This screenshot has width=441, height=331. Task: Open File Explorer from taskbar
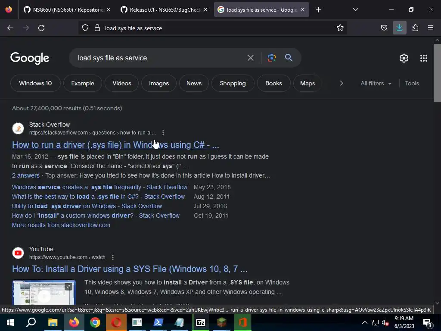tap(53, 322)
